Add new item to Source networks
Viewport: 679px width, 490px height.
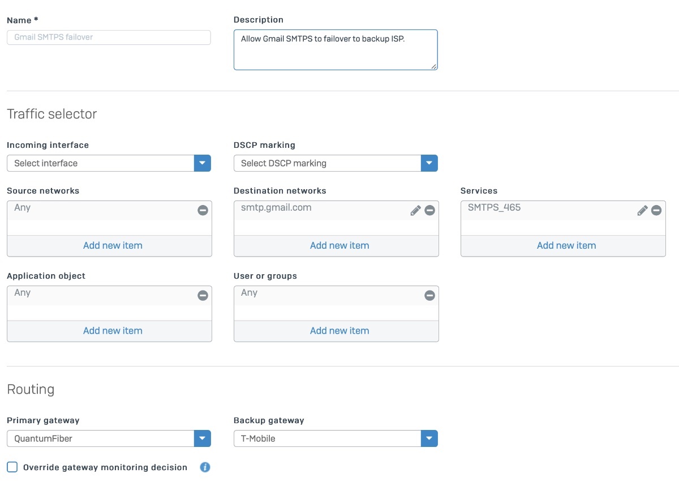(113, 245)
